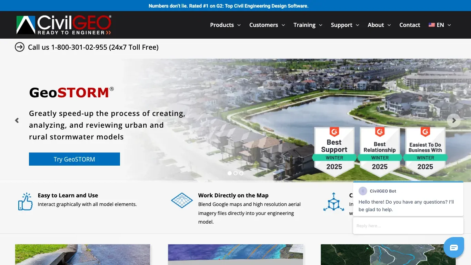
Task: Go to the Contact page
Action: coord(410,25)
